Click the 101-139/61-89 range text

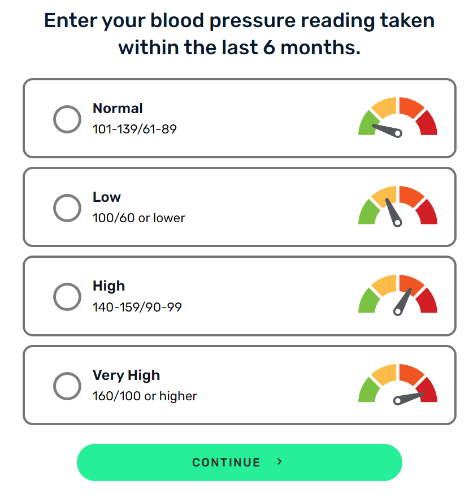(134, 129)
